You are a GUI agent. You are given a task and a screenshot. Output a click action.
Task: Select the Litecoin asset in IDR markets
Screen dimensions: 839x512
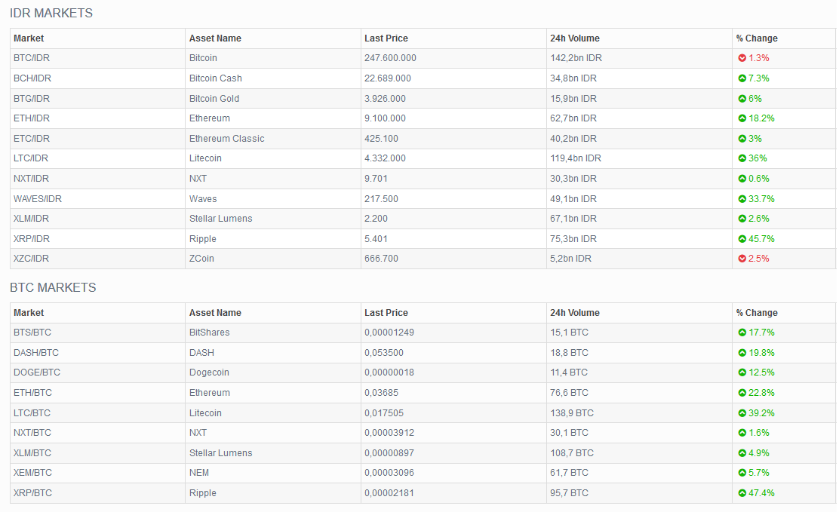[x=205, y=158]
